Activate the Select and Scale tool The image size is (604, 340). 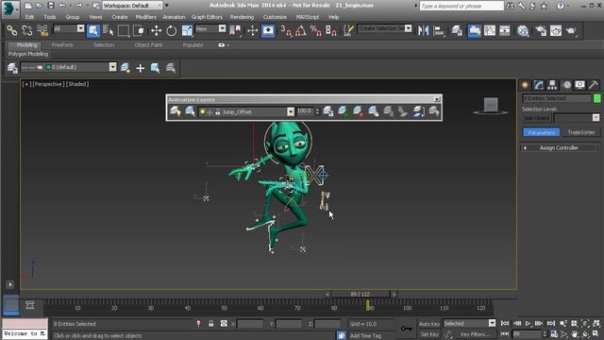click(187, 30)
